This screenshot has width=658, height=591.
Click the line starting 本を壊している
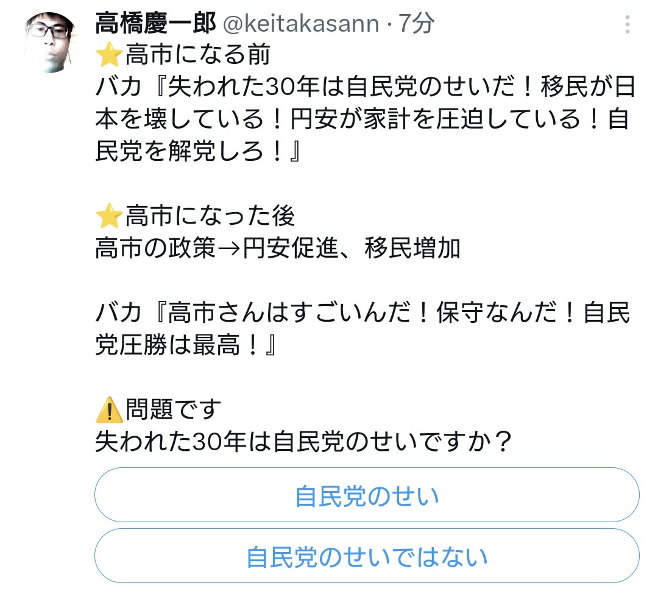tap(363, 121)
